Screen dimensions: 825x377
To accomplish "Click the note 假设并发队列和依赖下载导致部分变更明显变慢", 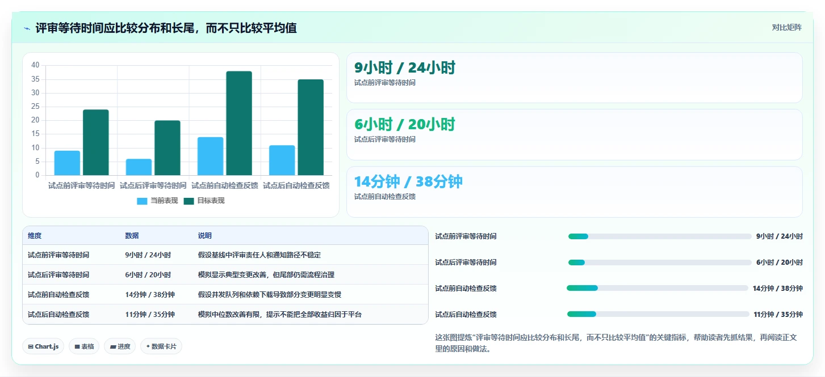I will pyautogui.click(x=270, y=294).
